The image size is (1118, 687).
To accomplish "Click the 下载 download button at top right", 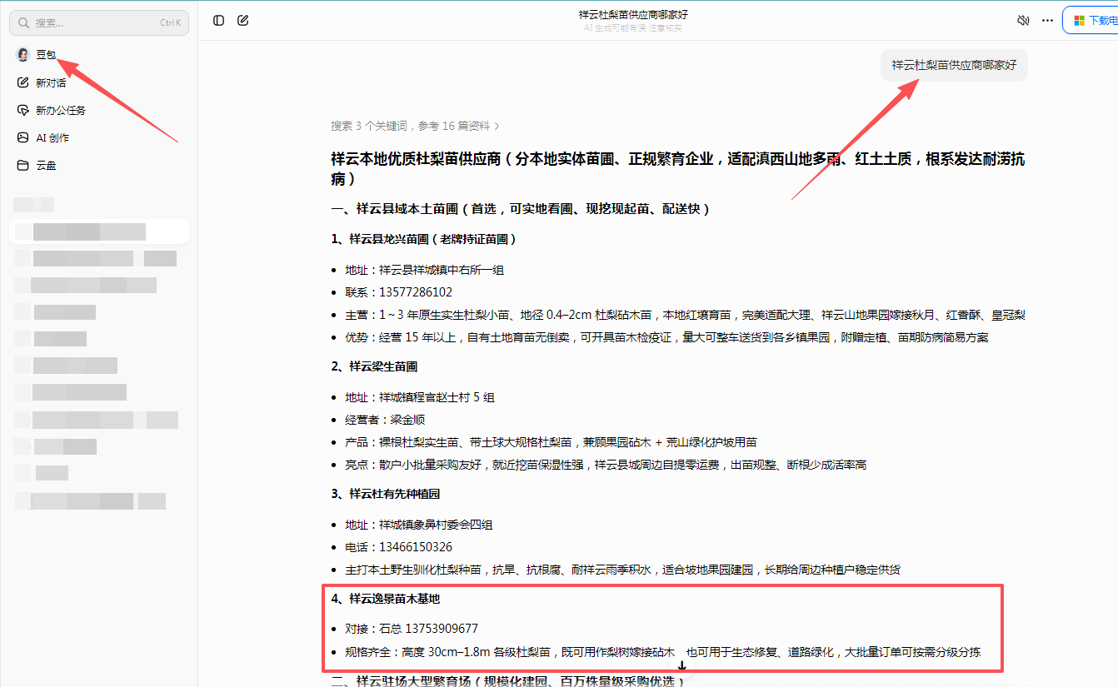I will tap(1091, 21).
